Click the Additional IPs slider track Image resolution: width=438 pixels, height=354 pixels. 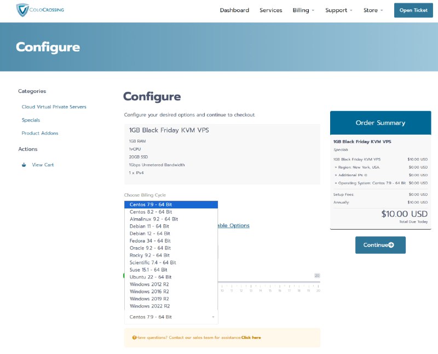(x=268, y=282)
